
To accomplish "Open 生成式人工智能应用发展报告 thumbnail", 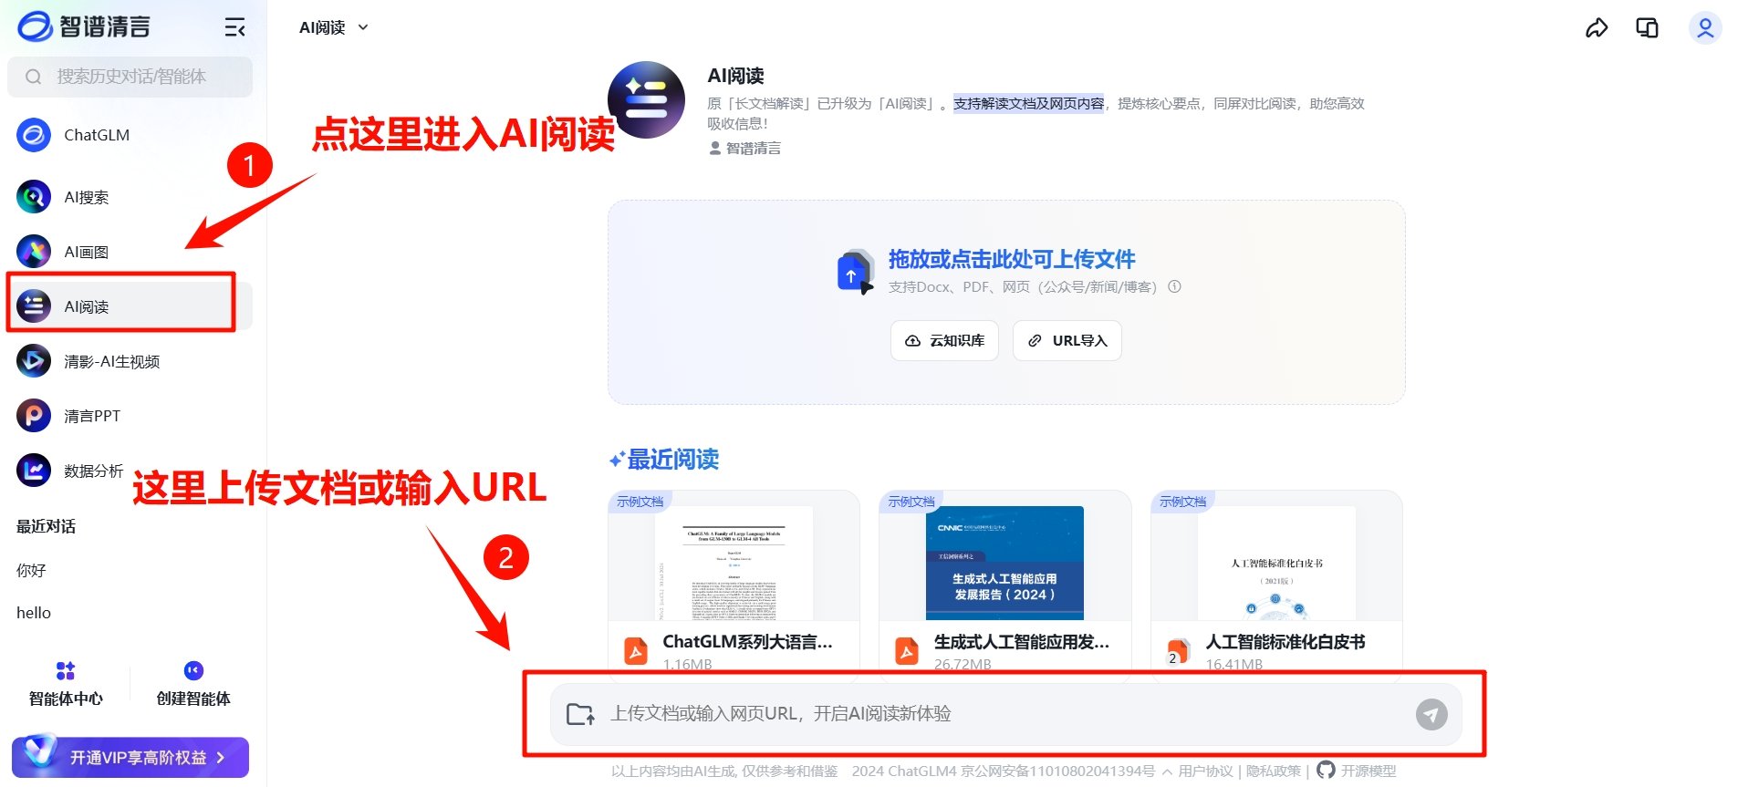I will coord(1004,564).
